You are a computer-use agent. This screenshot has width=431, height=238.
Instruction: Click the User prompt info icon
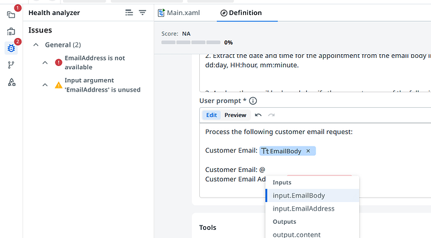(x=253, y=101)
